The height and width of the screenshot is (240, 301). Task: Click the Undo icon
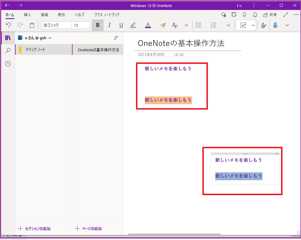tap(8, 25)
